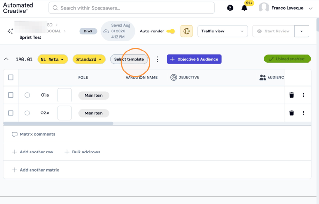Viewport: 319px width, 204px height.
Task: Collapse matrix 190.01 with the chevron
Action: click(6, 59)
